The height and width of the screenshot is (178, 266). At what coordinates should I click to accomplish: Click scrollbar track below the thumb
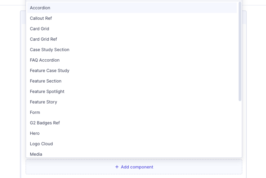[240, 129]
